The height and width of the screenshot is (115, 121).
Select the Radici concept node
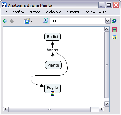tap(52, 37)
